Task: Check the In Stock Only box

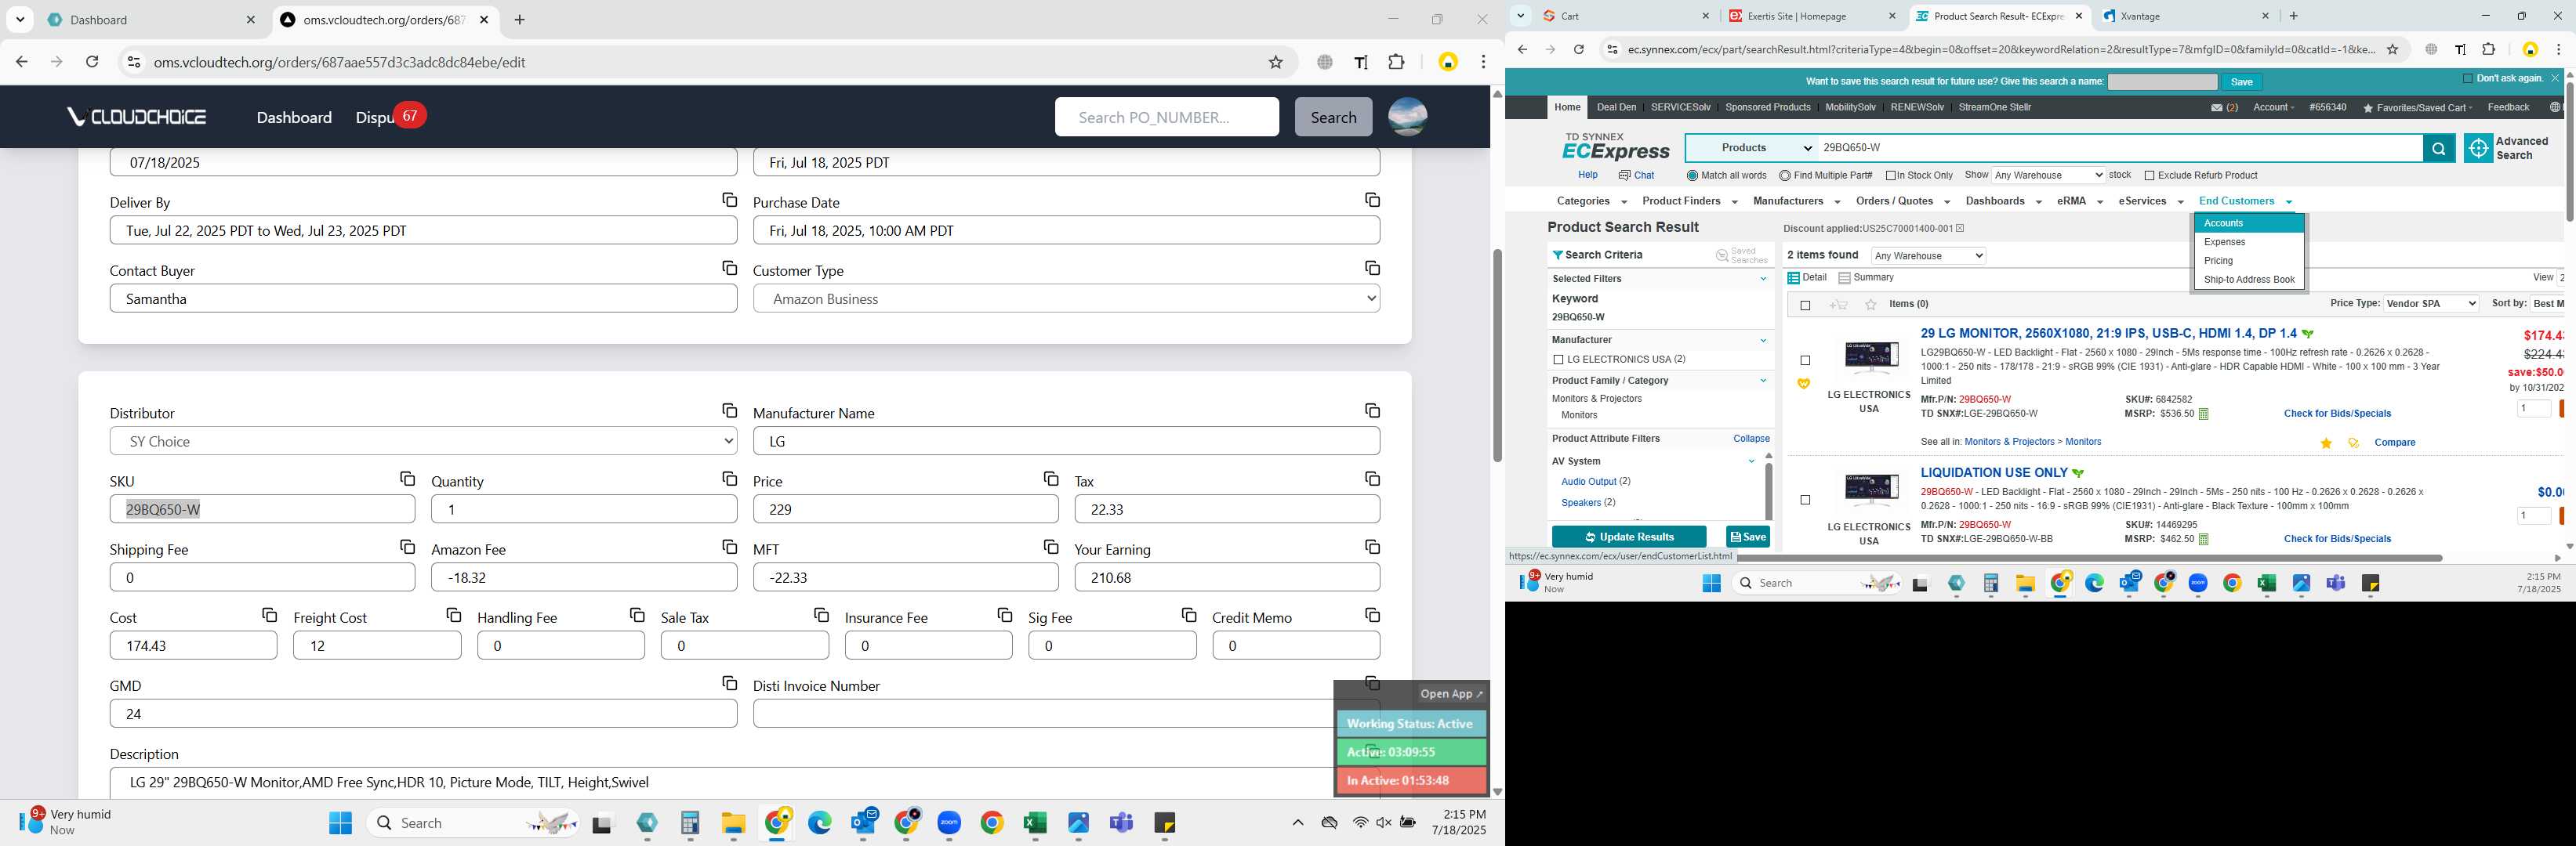Action: (x=1890, y=175)
